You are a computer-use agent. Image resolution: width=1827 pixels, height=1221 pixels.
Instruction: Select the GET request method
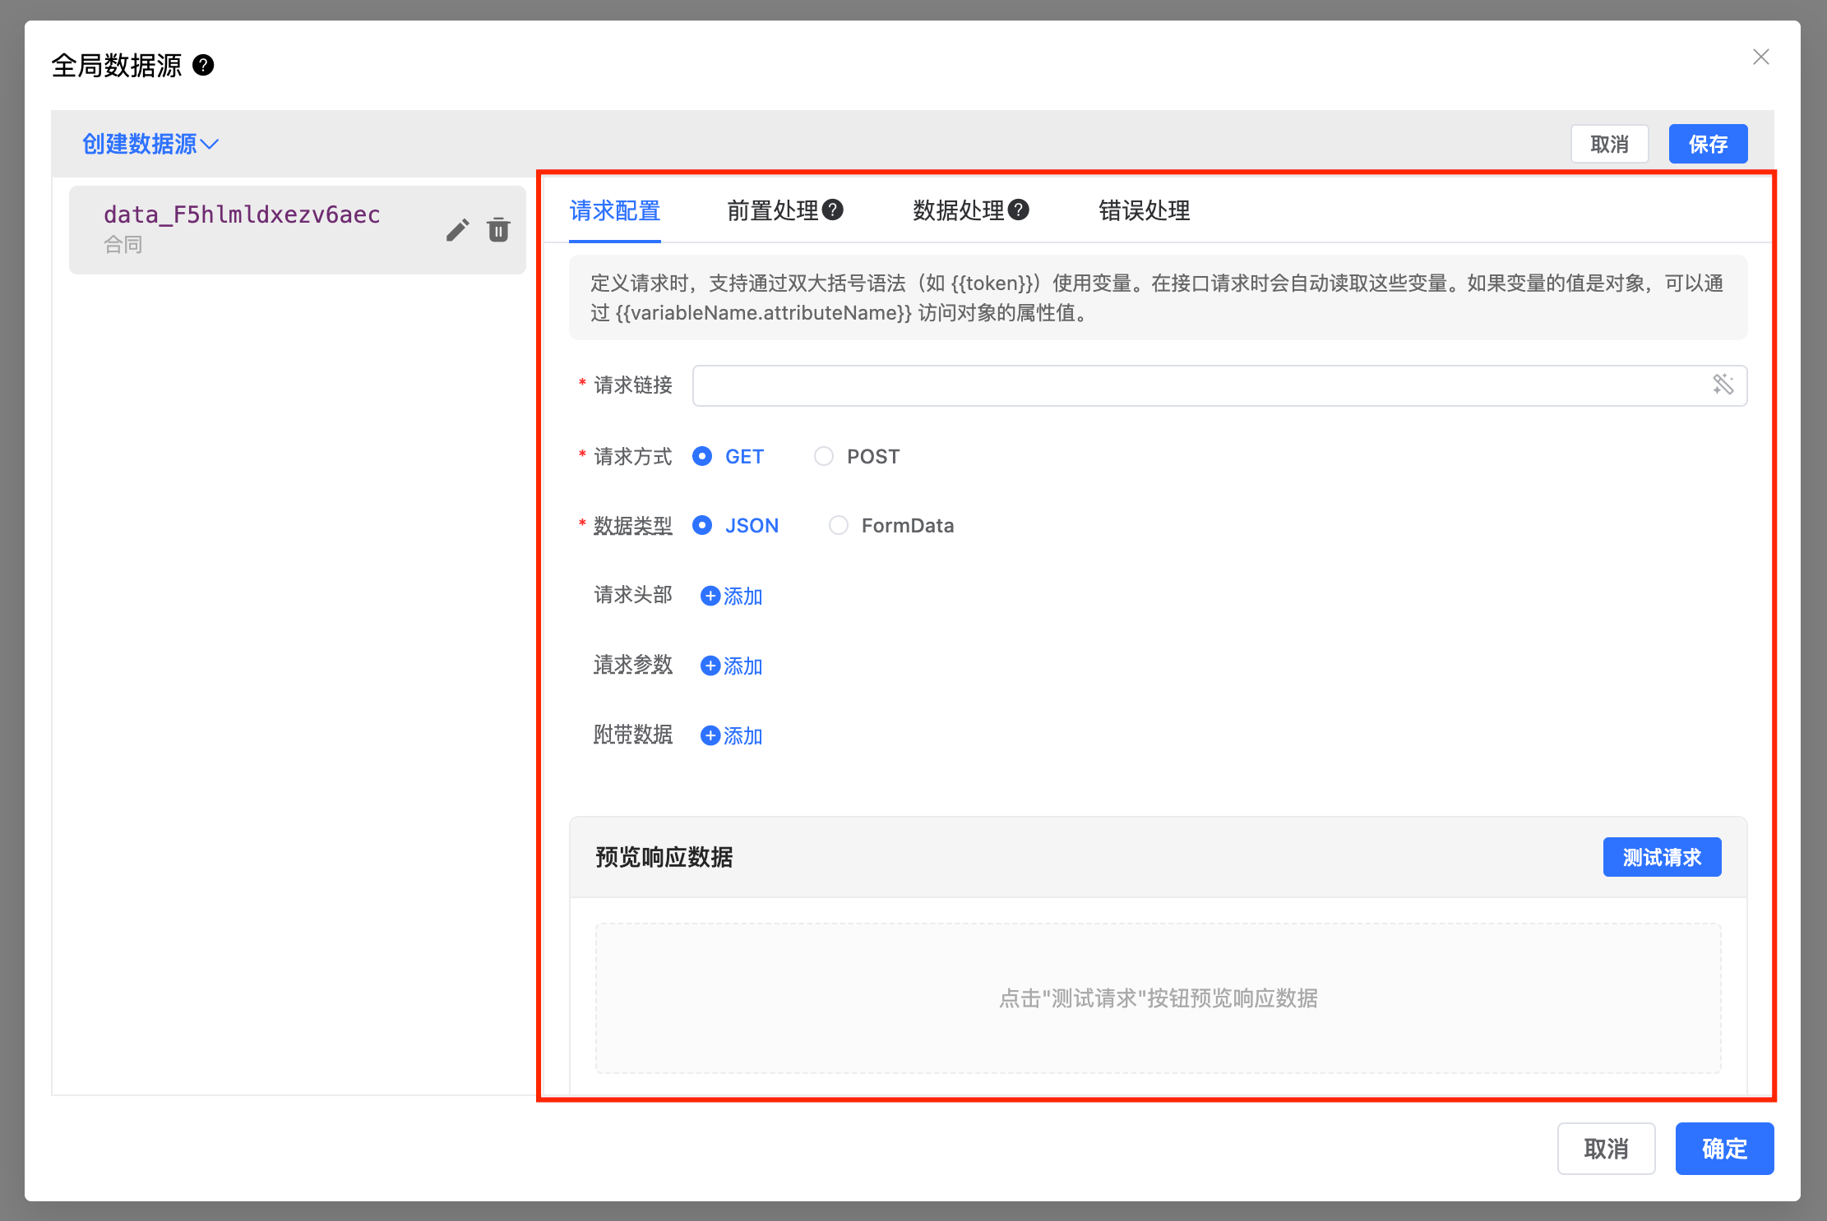702,456
